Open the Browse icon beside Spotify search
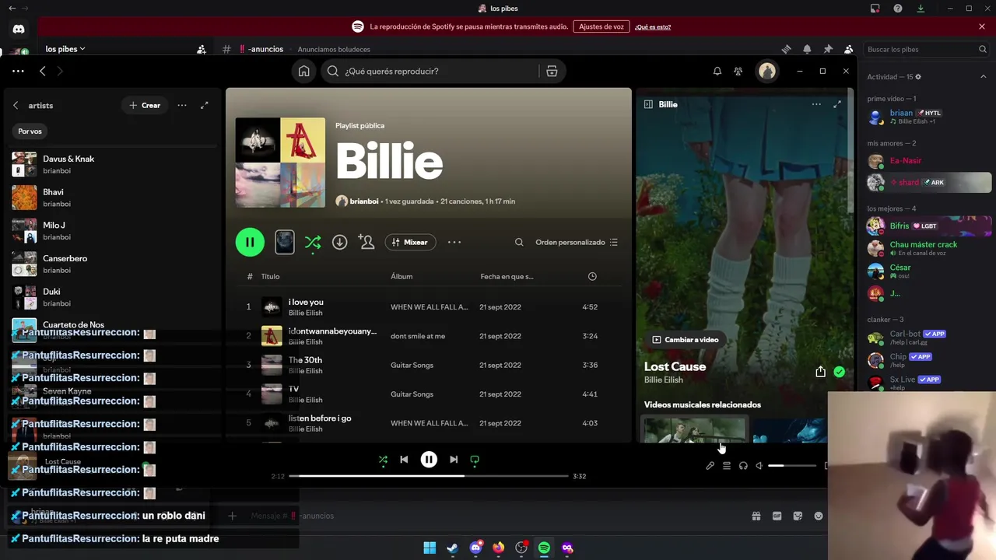The height and width of the screenshot is (560, 996). point(552,71)
